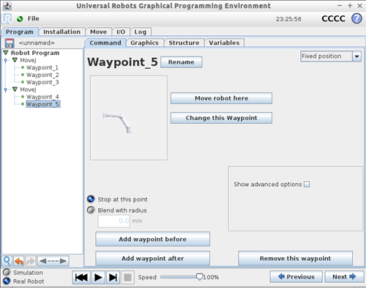Click the rewind to start button
This screenshot has height=288, width=366.
click(81, 277)
